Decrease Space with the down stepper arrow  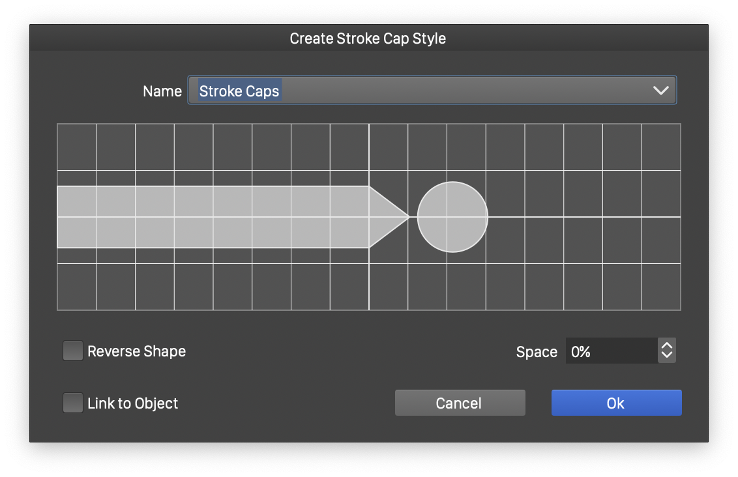coord(666,356)
